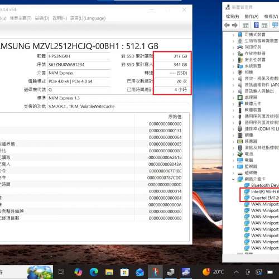This screenshot has height=279, width=279.
Task: Open the 檔案(F) menu in Device Manager
Action: (x=233, y=16)
